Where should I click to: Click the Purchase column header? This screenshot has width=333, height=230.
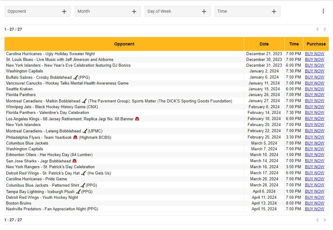point(316,44)
